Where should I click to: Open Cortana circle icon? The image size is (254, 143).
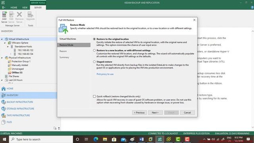coord(77,139)
